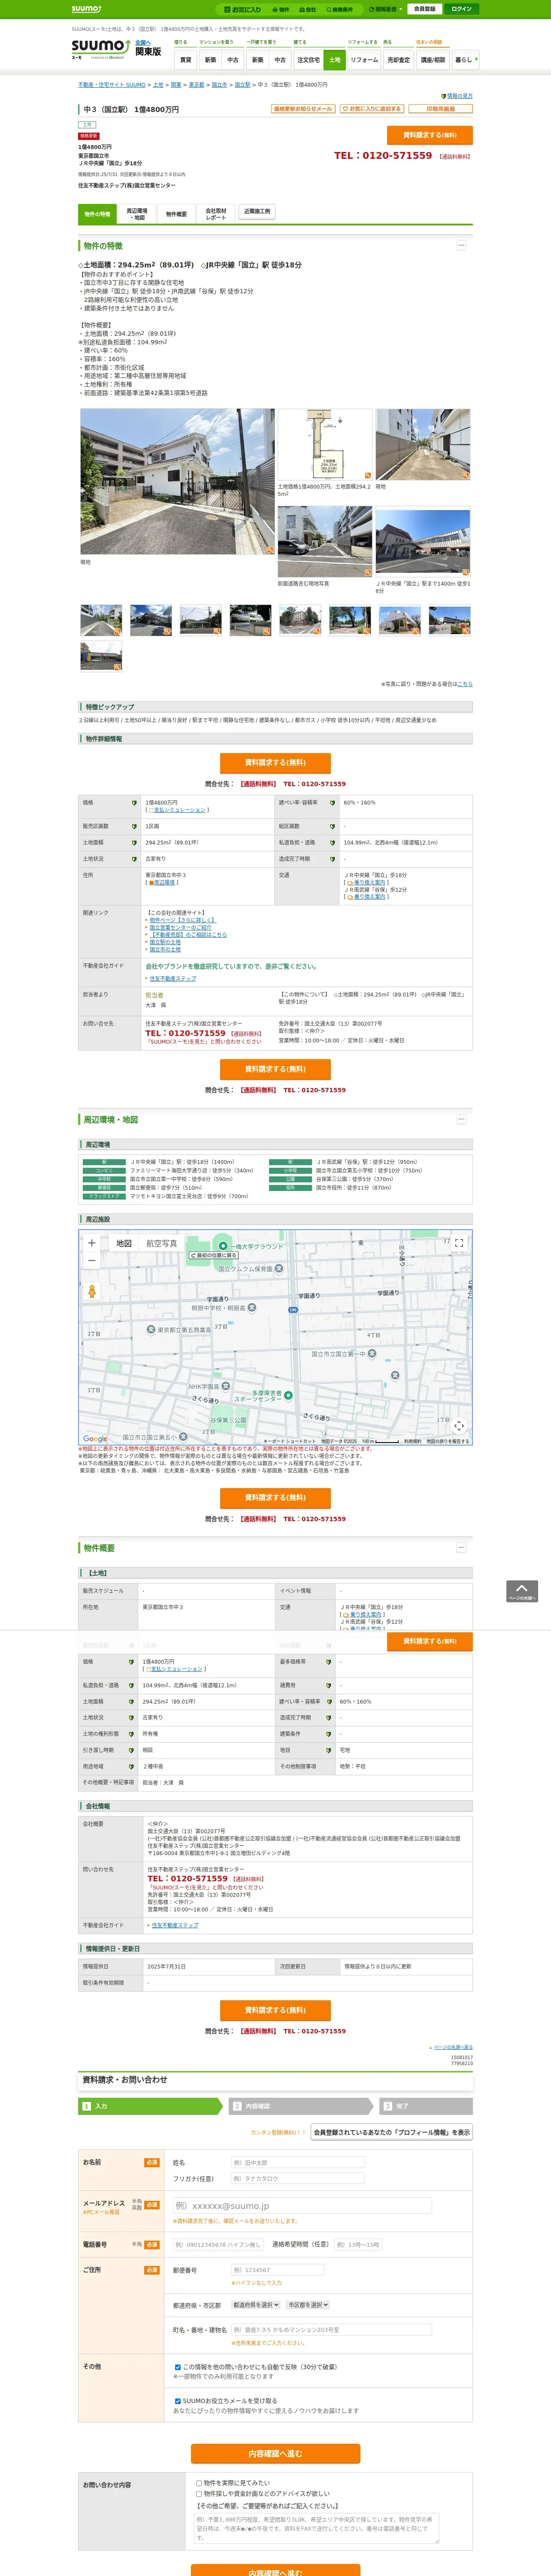551x2576 pixels.
Task: Focus the 姓名 input field
Action: (x=297, y=2163)
